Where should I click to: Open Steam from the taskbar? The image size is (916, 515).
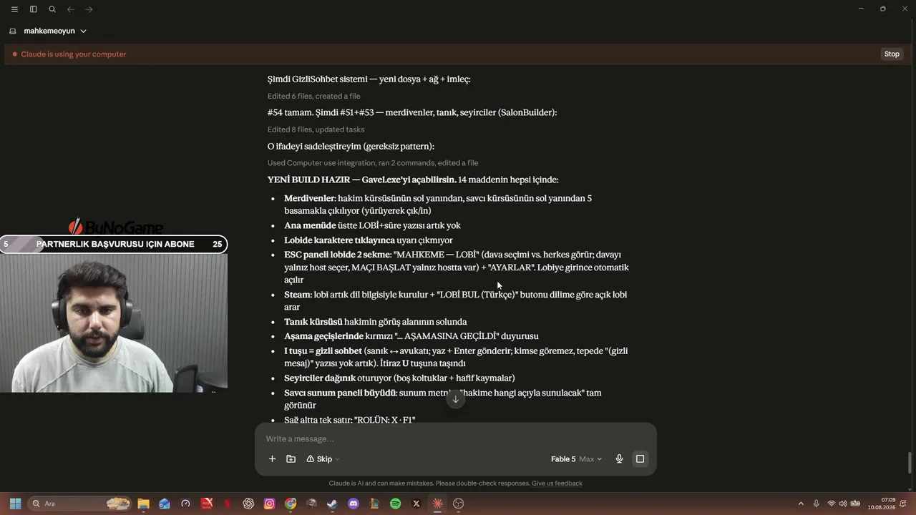point(332,504)
